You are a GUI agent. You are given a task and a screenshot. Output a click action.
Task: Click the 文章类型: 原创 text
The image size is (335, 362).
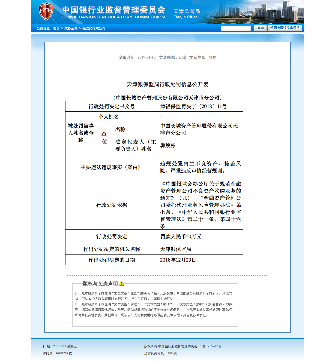203,57
